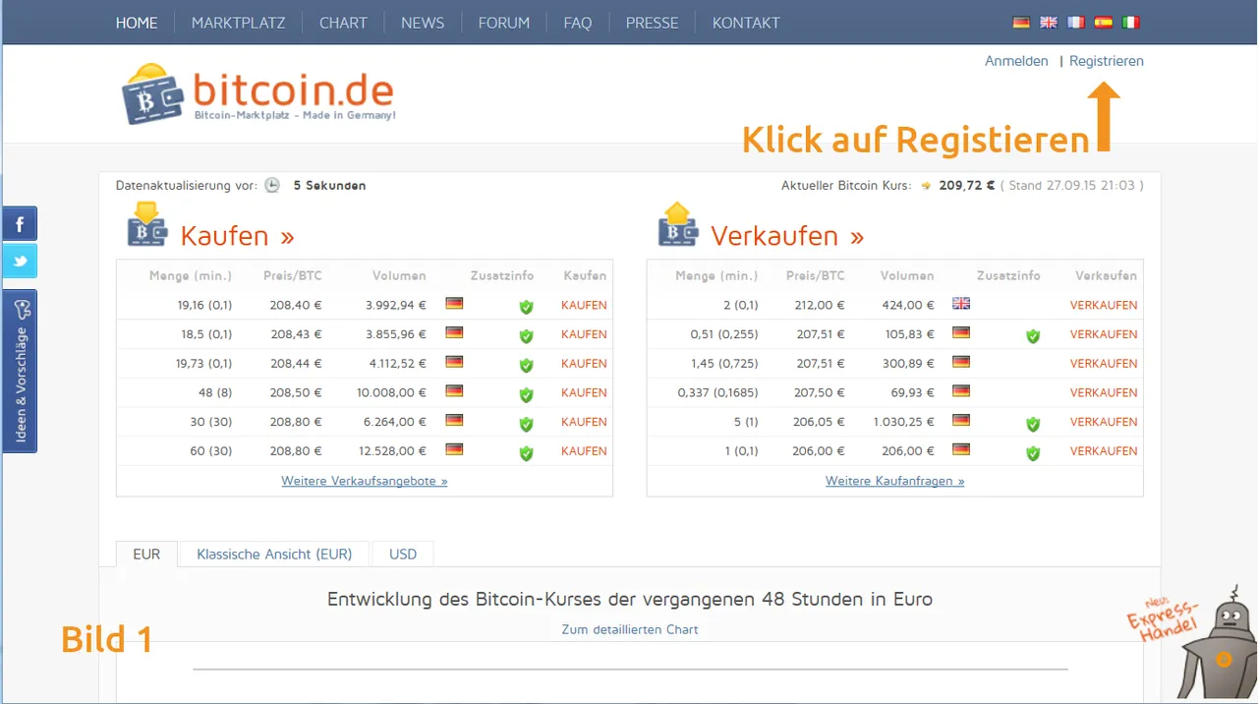Click VERKAUFEN in the 300,89 € row
The height and width of the screenshot is (704, 1258).
click(x=1104, y=364)
